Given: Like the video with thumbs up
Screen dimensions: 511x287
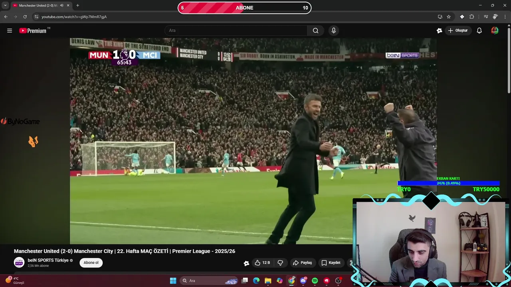Looking at the screenshot, I should [x=263, y=263].
